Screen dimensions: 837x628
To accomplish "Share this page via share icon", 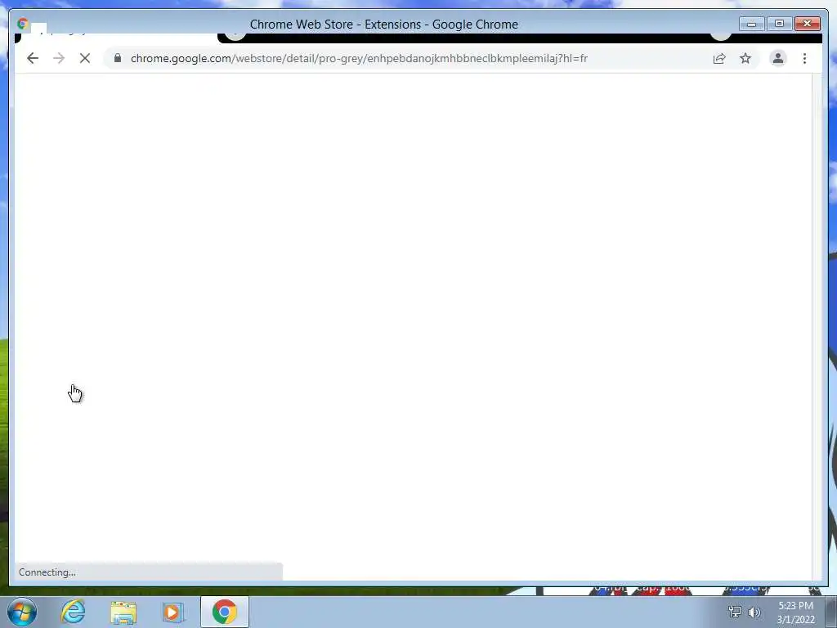I will tap(719, 58).
